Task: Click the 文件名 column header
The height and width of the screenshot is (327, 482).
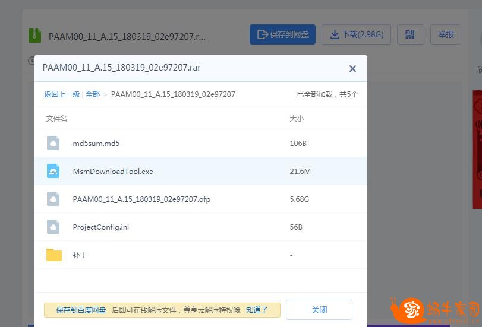Action: pos(56,119)
